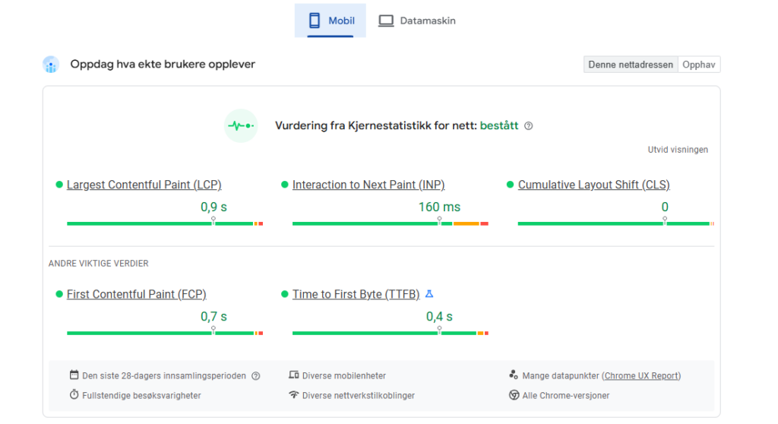778x424 pixels.
Task: Select the Opphav toggle option
Action: (x=698, y=65)
